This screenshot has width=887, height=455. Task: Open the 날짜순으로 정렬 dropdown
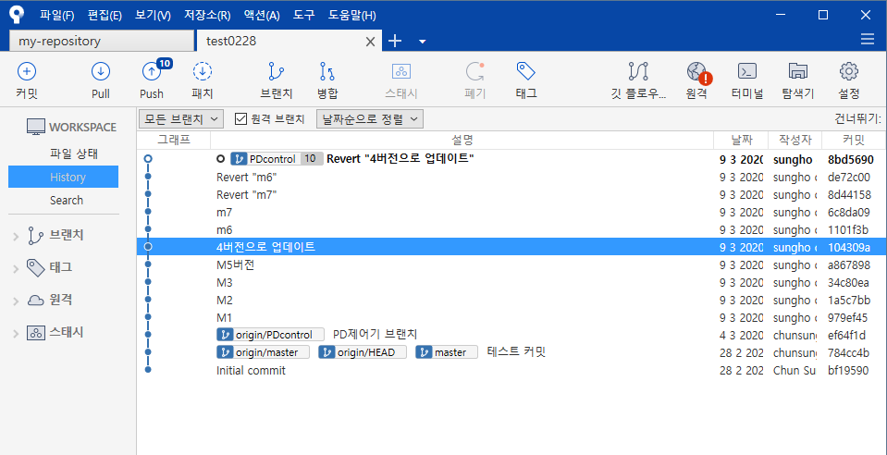369,119
